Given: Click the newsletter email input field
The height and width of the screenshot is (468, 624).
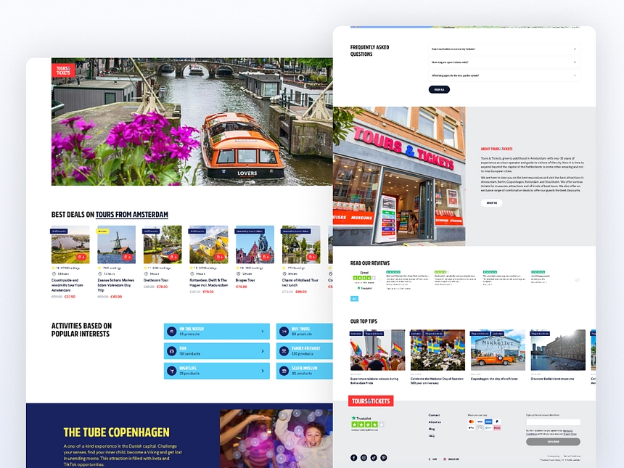Looking at the screenshot, I should point(553,422).
